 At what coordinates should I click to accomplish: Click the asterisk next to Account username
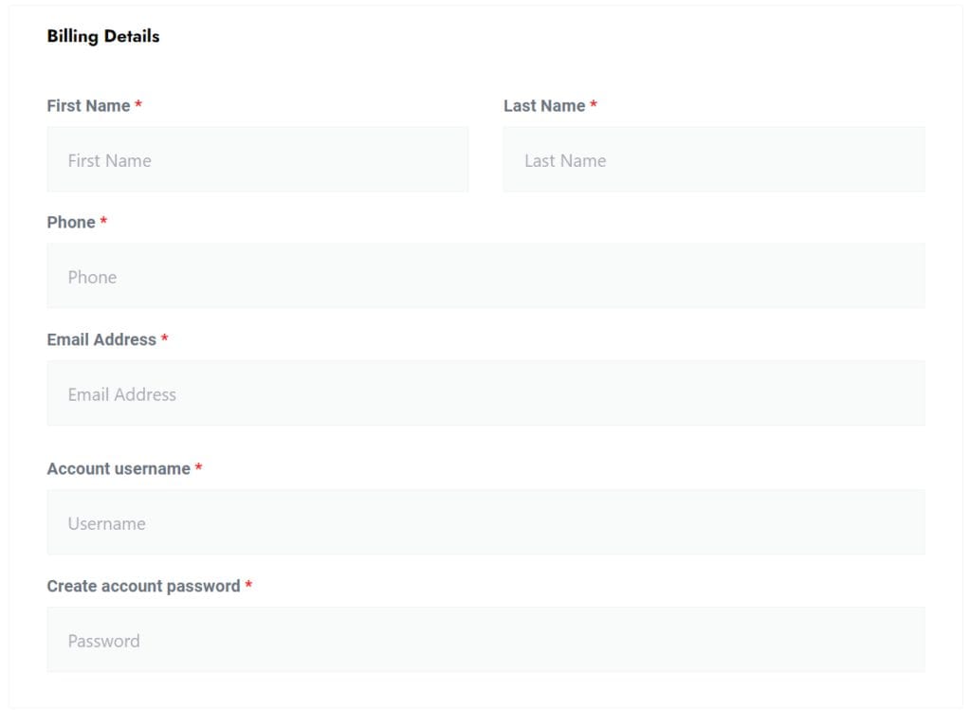(x=199, y=468)
